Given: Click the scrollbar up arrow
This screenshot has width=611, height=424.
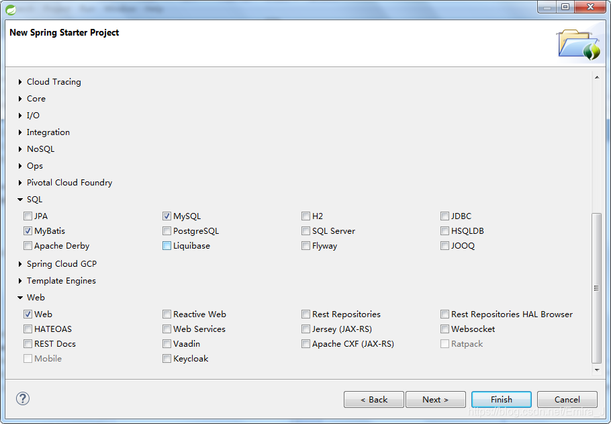Looking at the screenshot, I should pos(597,77).
